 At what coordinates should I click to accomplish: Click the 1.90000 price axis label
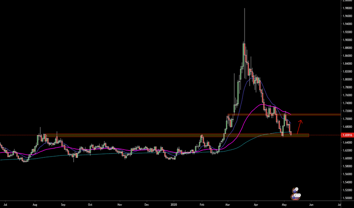click(347, 40)
